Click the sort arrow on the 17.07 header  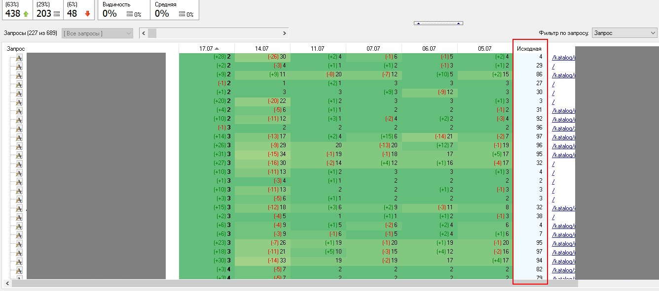tap(217, 48)
